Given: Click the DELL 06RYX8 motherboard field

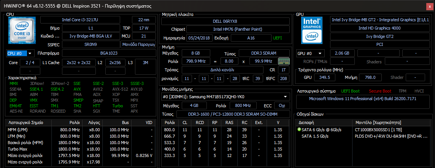Looking at the screenshot, I should click(x=225, y=21).
